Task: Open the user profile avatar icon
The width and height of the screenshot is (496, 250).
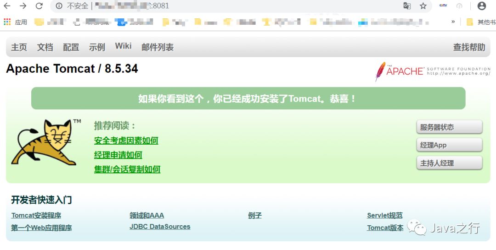Action: click(482, 5)
